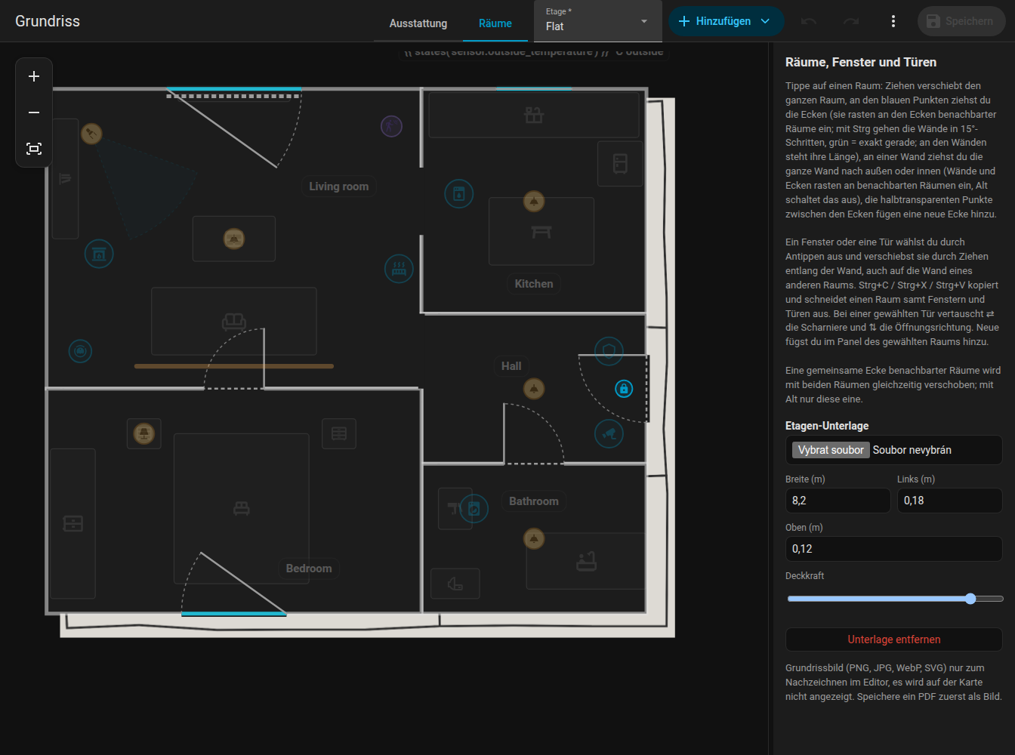The width and height of the screenshot is (1015, 755).
Task: Select the door lock icon in hall
Action: [x=624, y=389]
